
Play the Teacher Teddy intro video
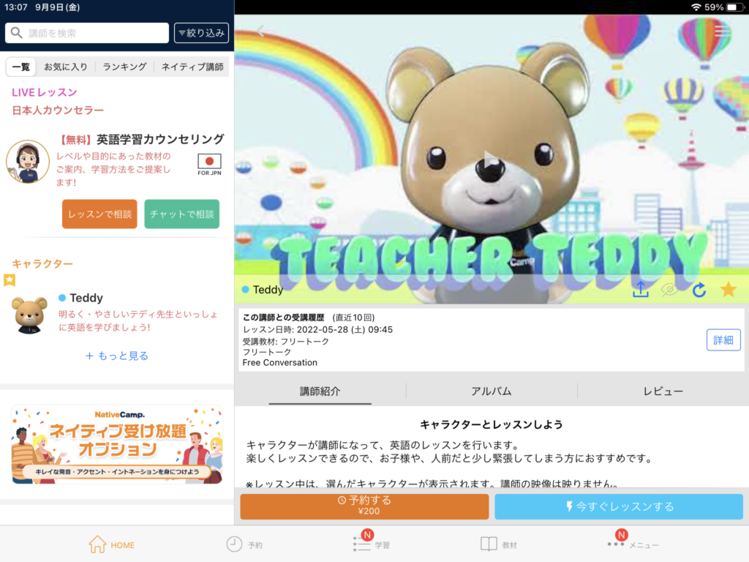[x=490, y=160]
